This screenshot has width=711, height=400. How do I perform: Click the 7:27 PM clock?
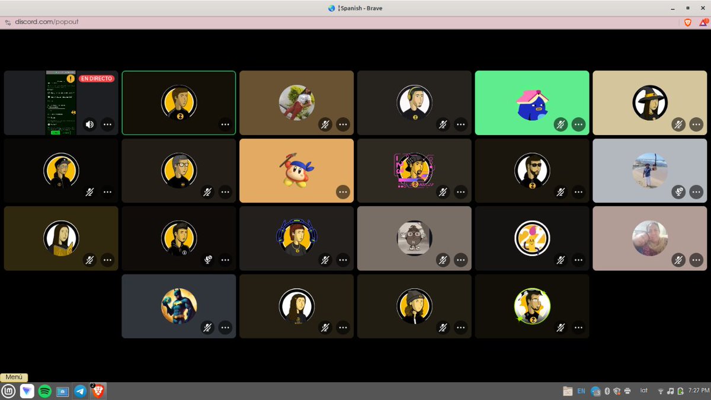click(x=699, y=391)
